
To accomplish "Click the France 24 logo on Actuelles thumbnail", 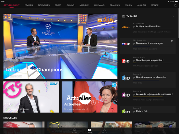I will pos(114,84).
